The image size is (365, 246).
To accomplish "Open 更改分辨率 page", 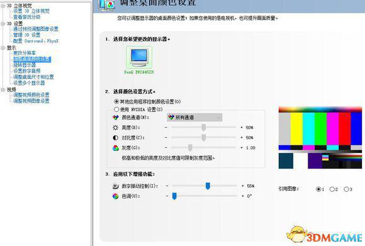I will pos(25,53).
